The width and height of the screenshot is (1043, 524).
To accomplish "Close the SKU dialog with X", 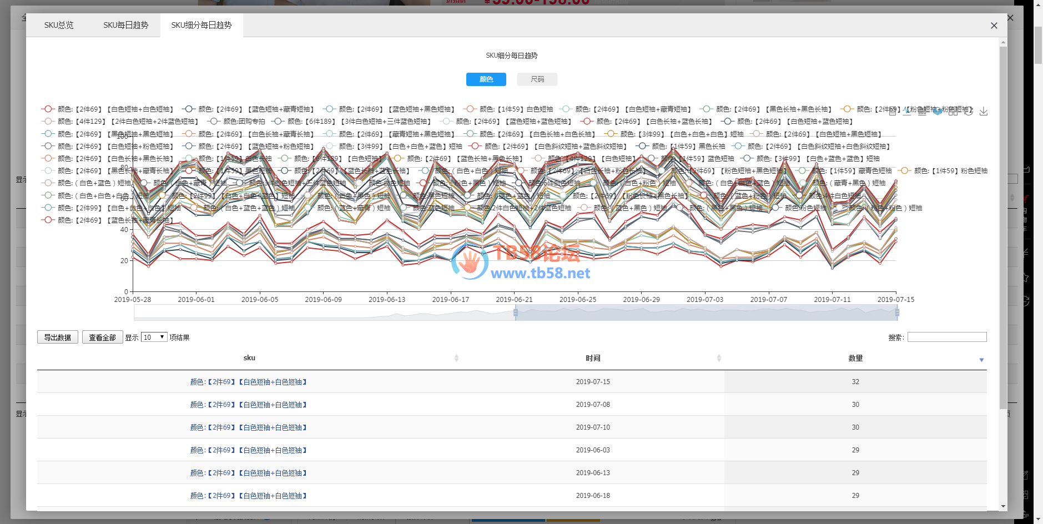I will click(x=994, y=26).
